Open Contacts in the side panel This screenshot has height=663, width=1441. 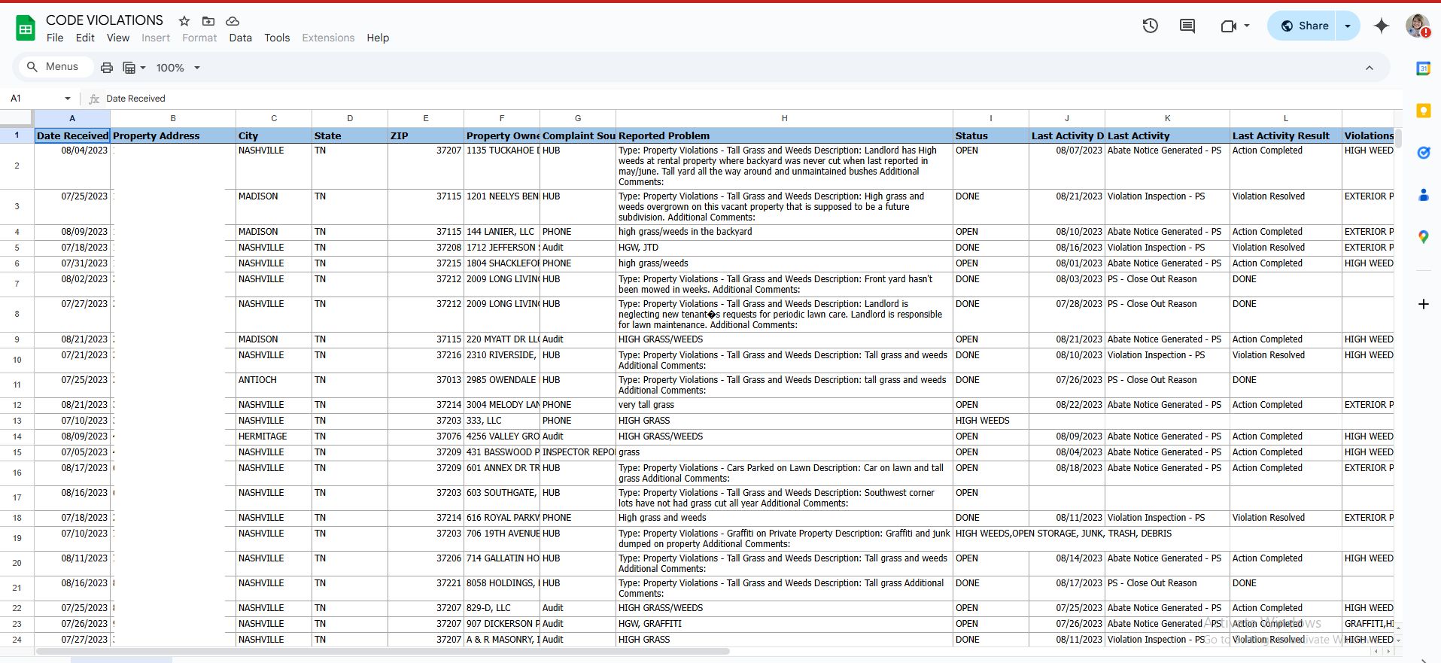[x=1423, y=195]
